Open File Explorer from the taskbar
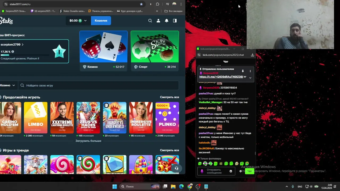Image resolution: width=340 pixels, height=191 pixels. point(173,186)
